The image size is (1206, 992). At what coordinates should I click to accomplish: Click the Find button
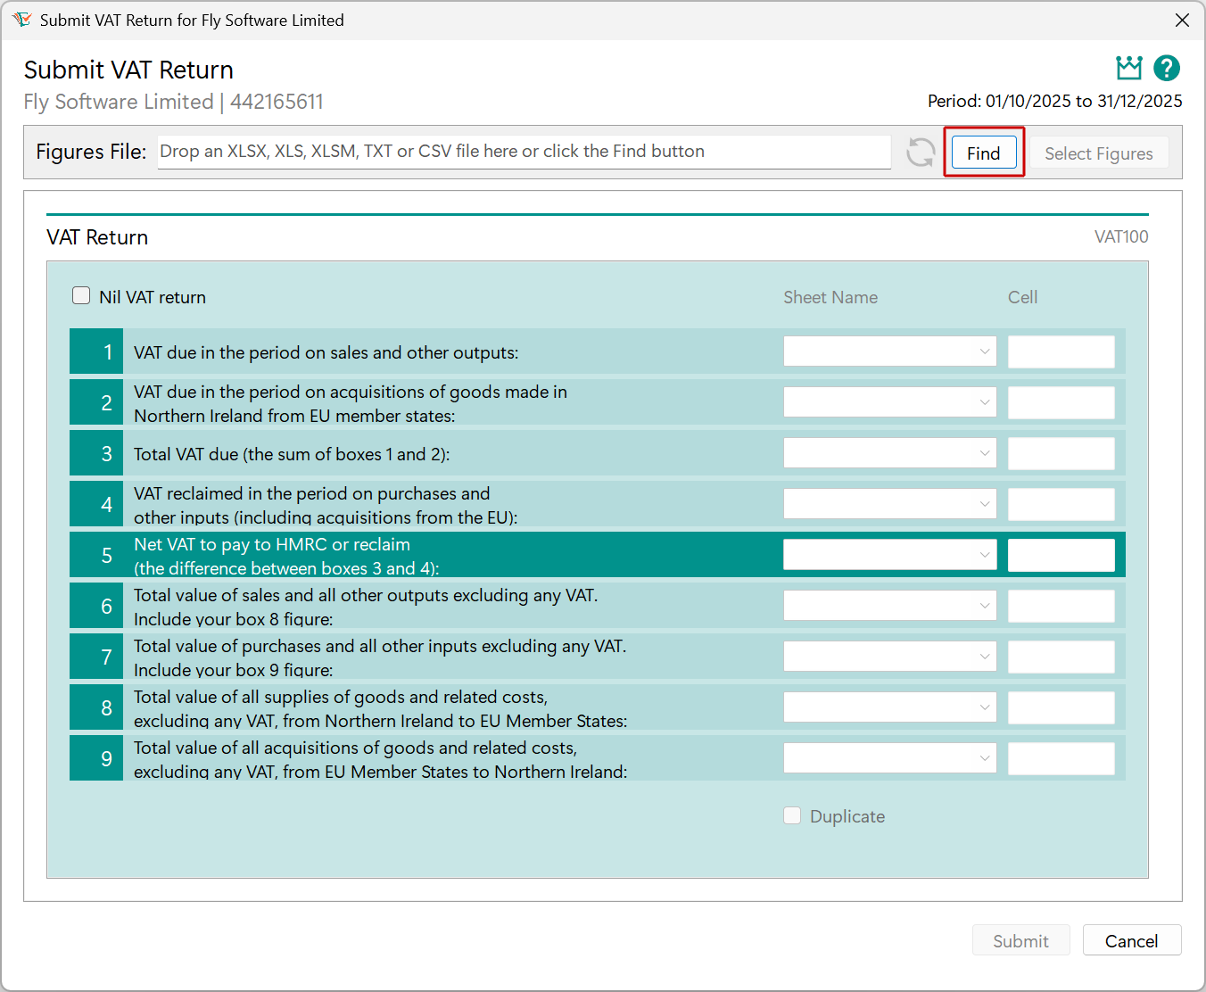pyautogui.click(x=983, y=153)
